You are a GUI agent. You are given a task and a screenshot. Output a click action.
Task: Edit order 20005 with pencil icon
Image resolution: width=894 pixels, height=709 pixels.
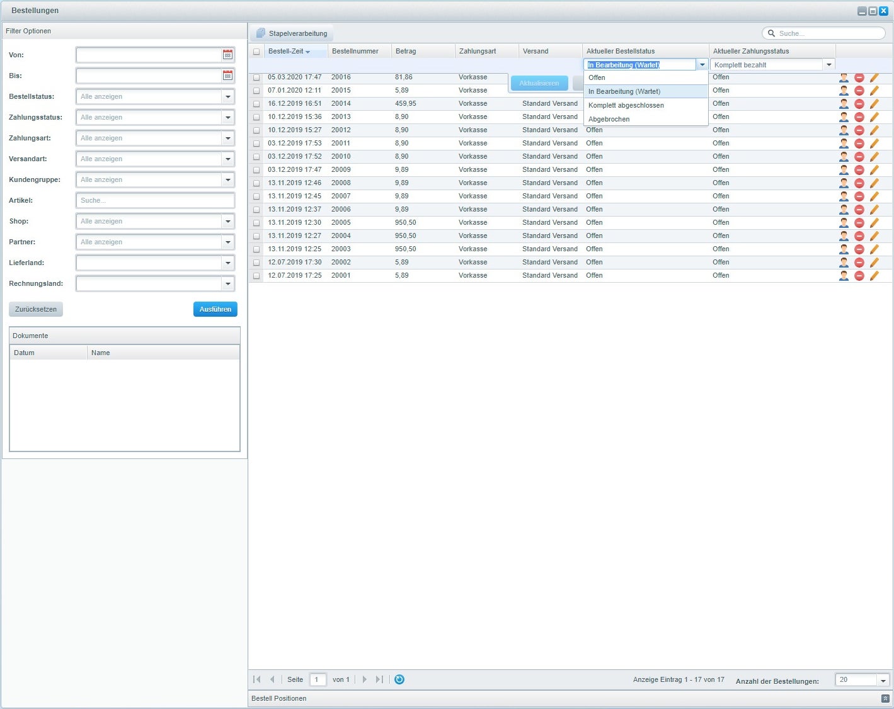(x=874, y=223)
